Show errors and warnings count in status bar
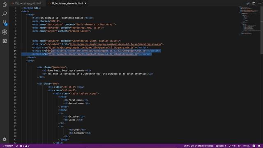Viewport: 263px width, 148px height. (x=25, y=146)
